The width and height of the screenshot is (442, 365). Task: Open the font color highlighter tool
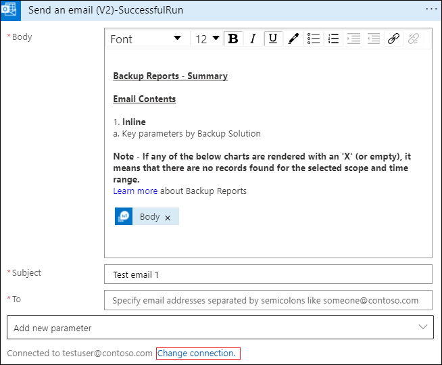point(293,39)
